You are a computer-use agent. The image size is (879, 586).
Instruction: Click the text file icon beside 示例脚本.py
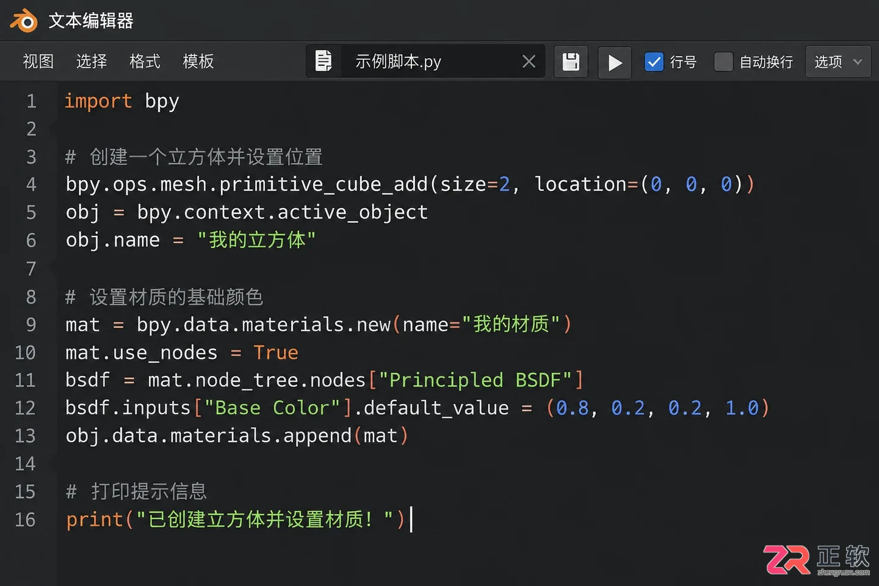tap(324, 61)
